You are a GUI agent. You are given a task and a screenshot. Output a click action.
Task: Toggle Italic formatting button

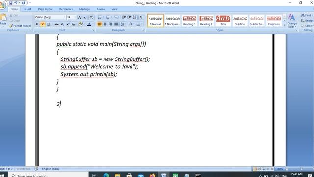pos(43,24)
